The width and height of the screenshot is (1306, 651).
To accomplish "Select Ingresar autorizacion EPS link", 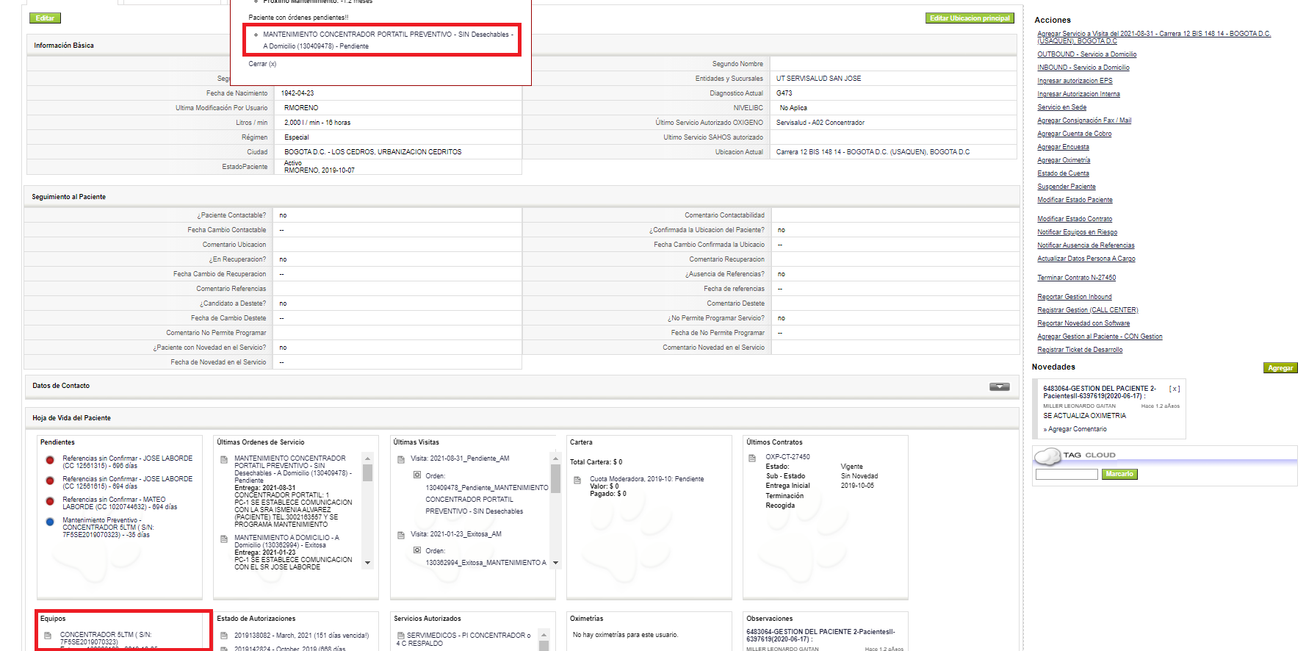I will click(1075, 81).
